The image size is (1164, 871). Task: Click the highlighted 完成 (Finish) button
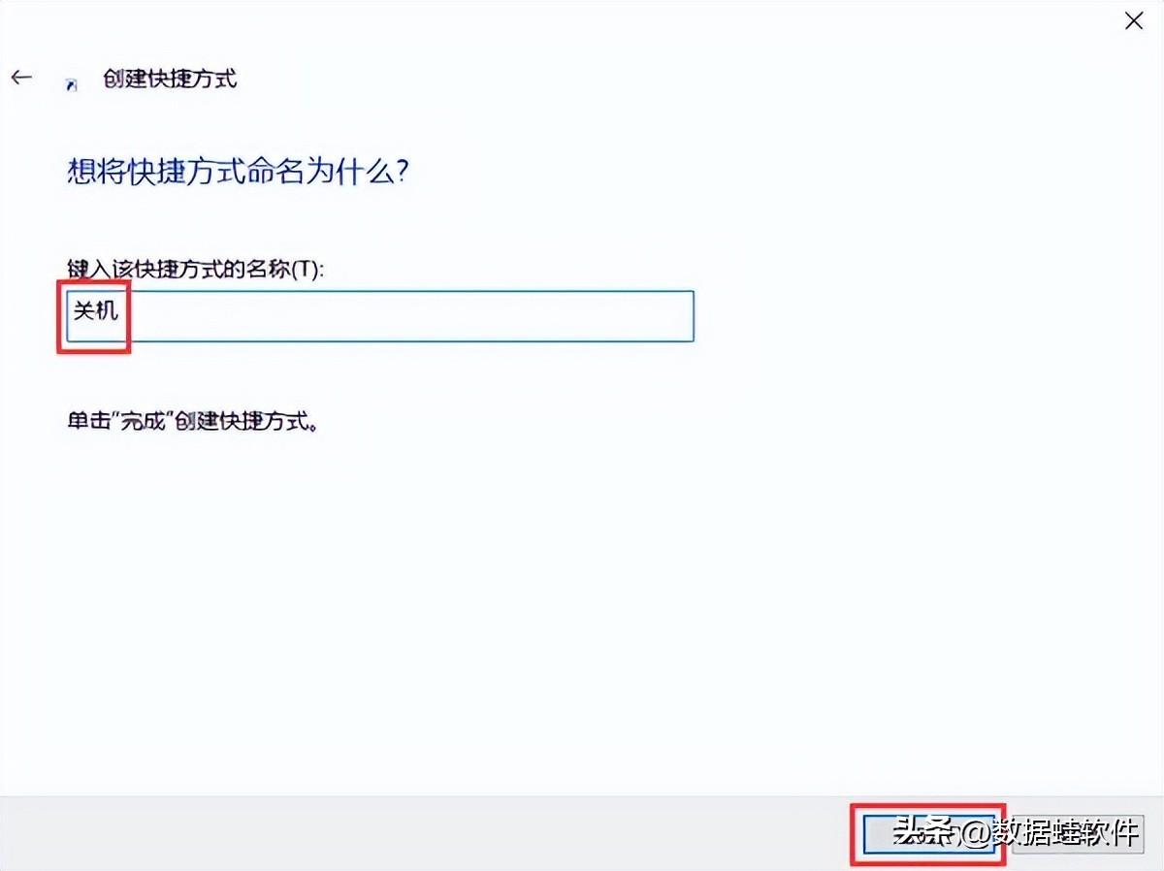pos(929,832)
